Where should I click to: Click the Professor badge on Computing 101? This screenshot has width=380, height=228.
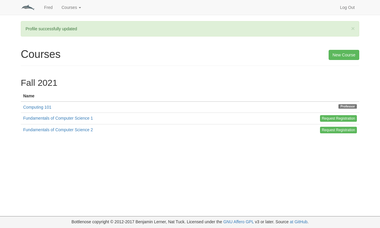pos(347,106)
